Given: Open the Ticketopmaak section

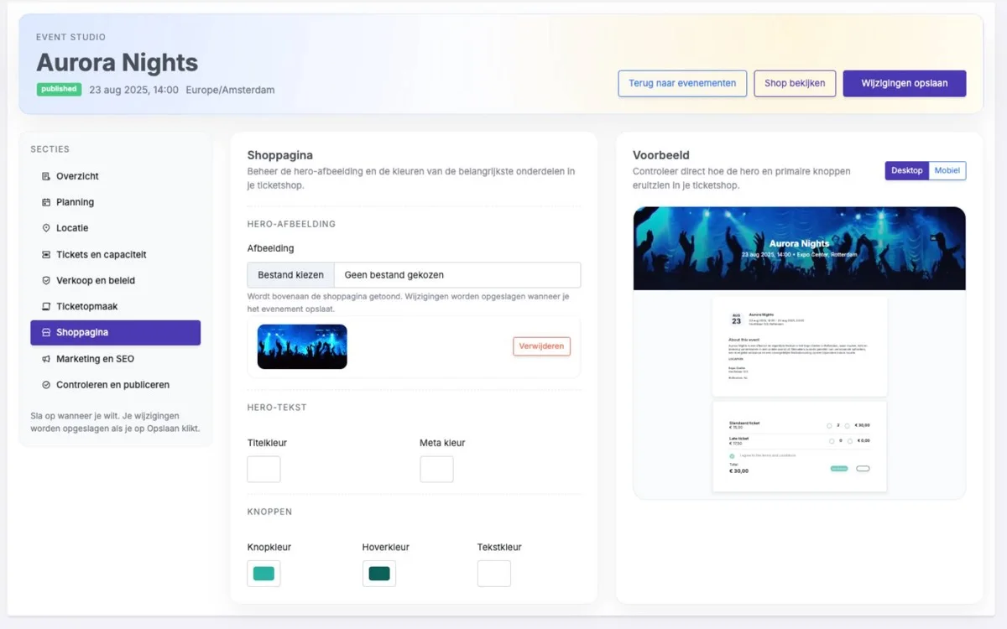Looking at the screenshot, I should tap(116, 306).
